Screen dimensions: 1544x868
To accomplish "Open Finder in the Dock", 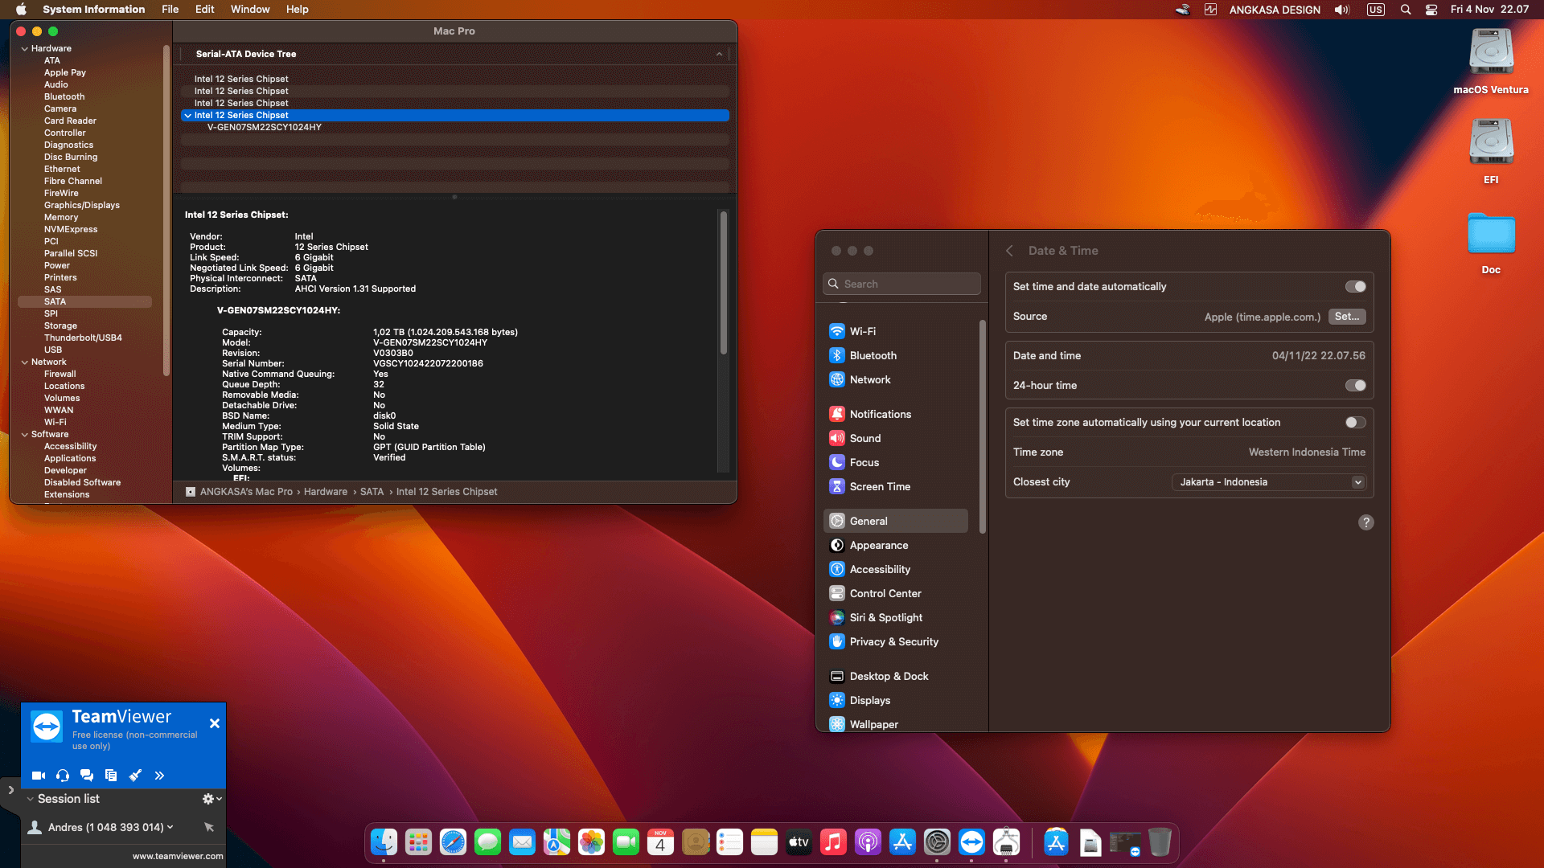I will pos(384,842).
